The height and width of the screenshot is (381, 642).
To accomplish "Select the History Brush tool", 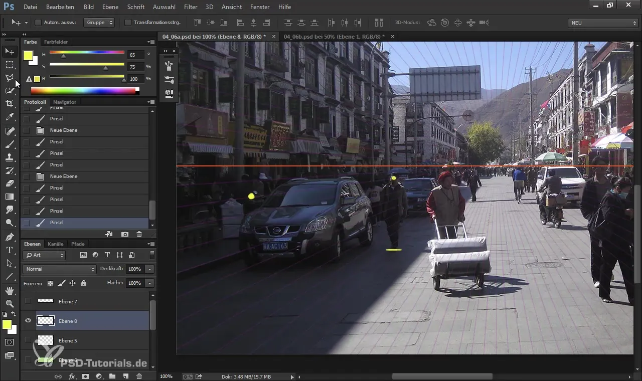I will [x=10, y=170].
